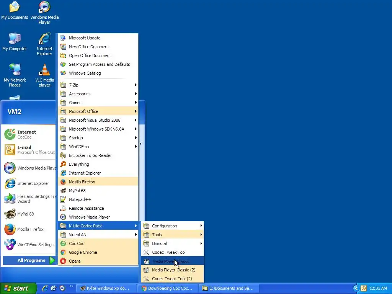
Task: Click the K-Lite Codec Pack folder entry
Action: (98, 226)
